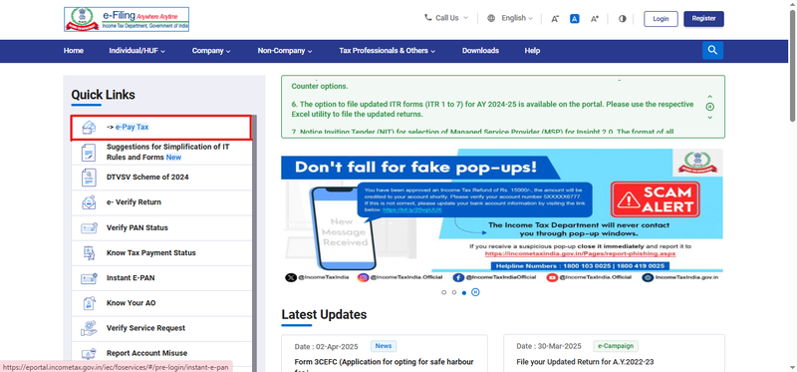The width and height of the screenshot is (797, 372).
Task: Open the e-Pay Tax quick link
Action: [x=161, y=128]
